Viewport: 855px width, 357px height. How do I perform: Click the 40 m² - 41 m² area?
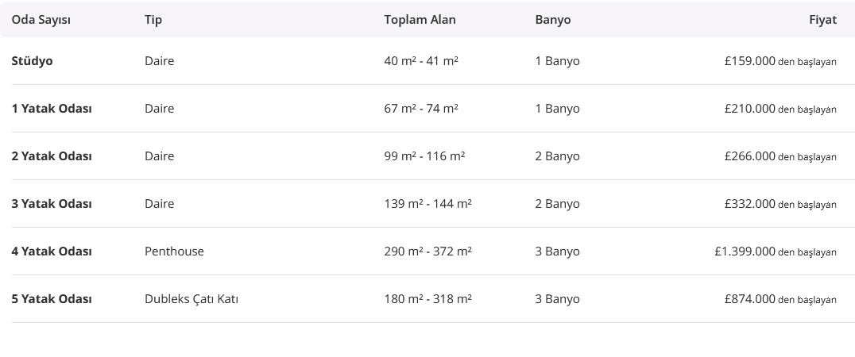pyautogui.click(x=420, y=61)
